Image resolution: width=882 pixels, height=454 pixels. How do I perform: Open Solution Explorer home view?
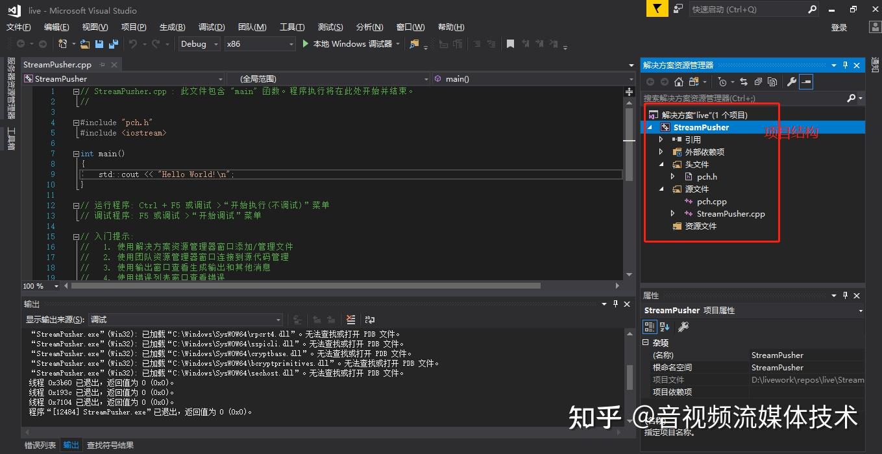[x=678, y=82]
